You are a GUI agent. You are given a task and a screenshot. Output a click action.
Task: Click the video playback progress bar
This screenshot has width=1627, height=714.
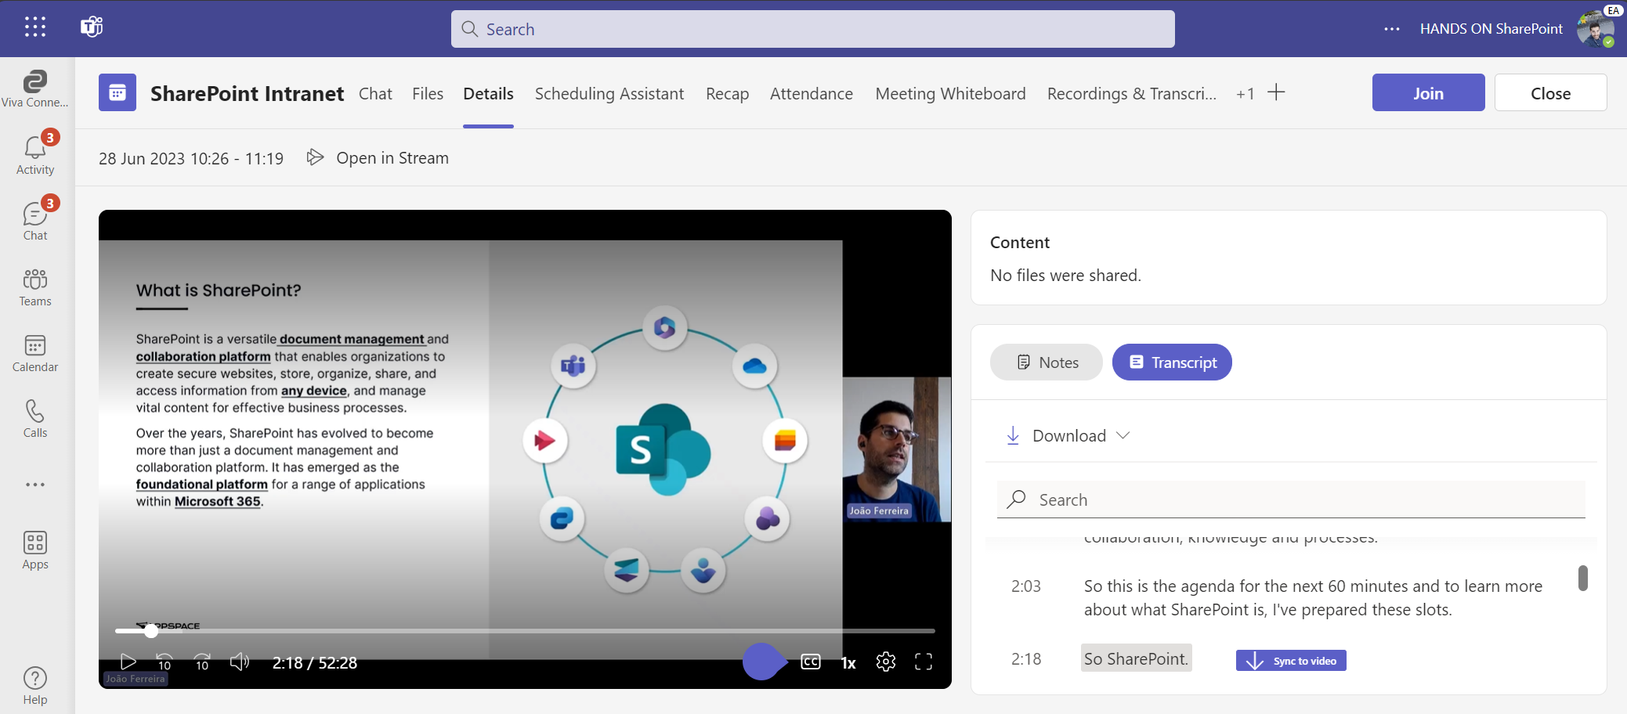click(x=525, y=631)
